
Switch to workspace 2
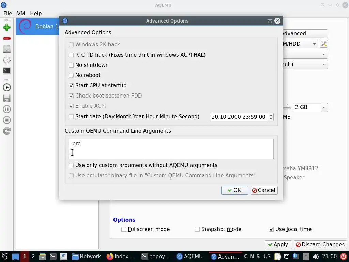click(33, 257)
